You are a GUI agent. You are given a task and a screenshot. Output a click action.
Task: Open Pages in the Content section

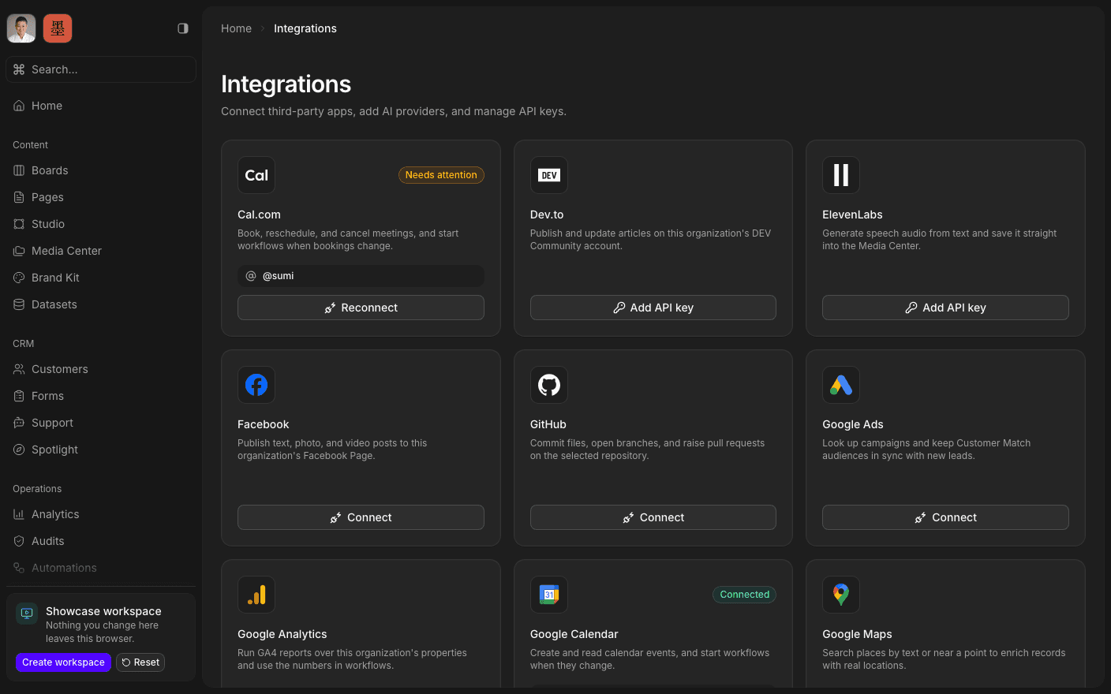(x=101, y=197)
